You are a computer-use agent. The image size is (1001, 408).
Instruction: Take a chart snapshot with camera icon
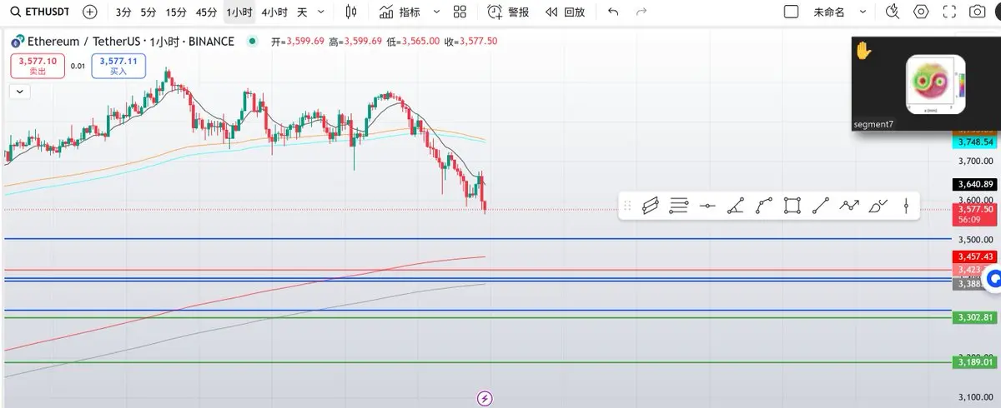(x=977, y=12)
